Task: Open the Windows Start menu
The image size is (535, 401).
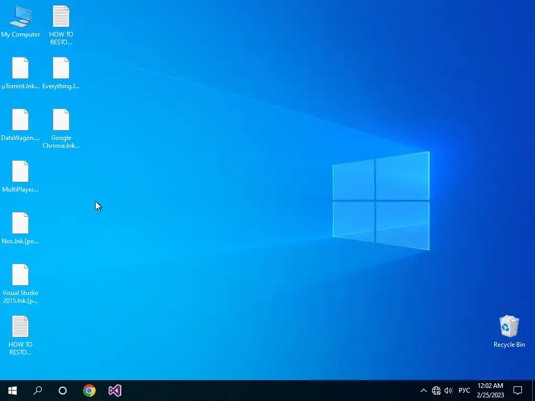Action: point(13,391)
